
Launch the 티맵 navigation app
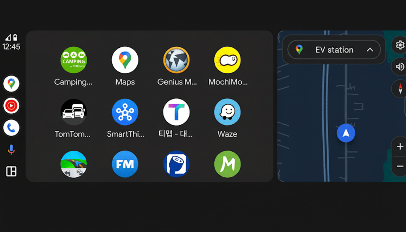tap(176, 112)
